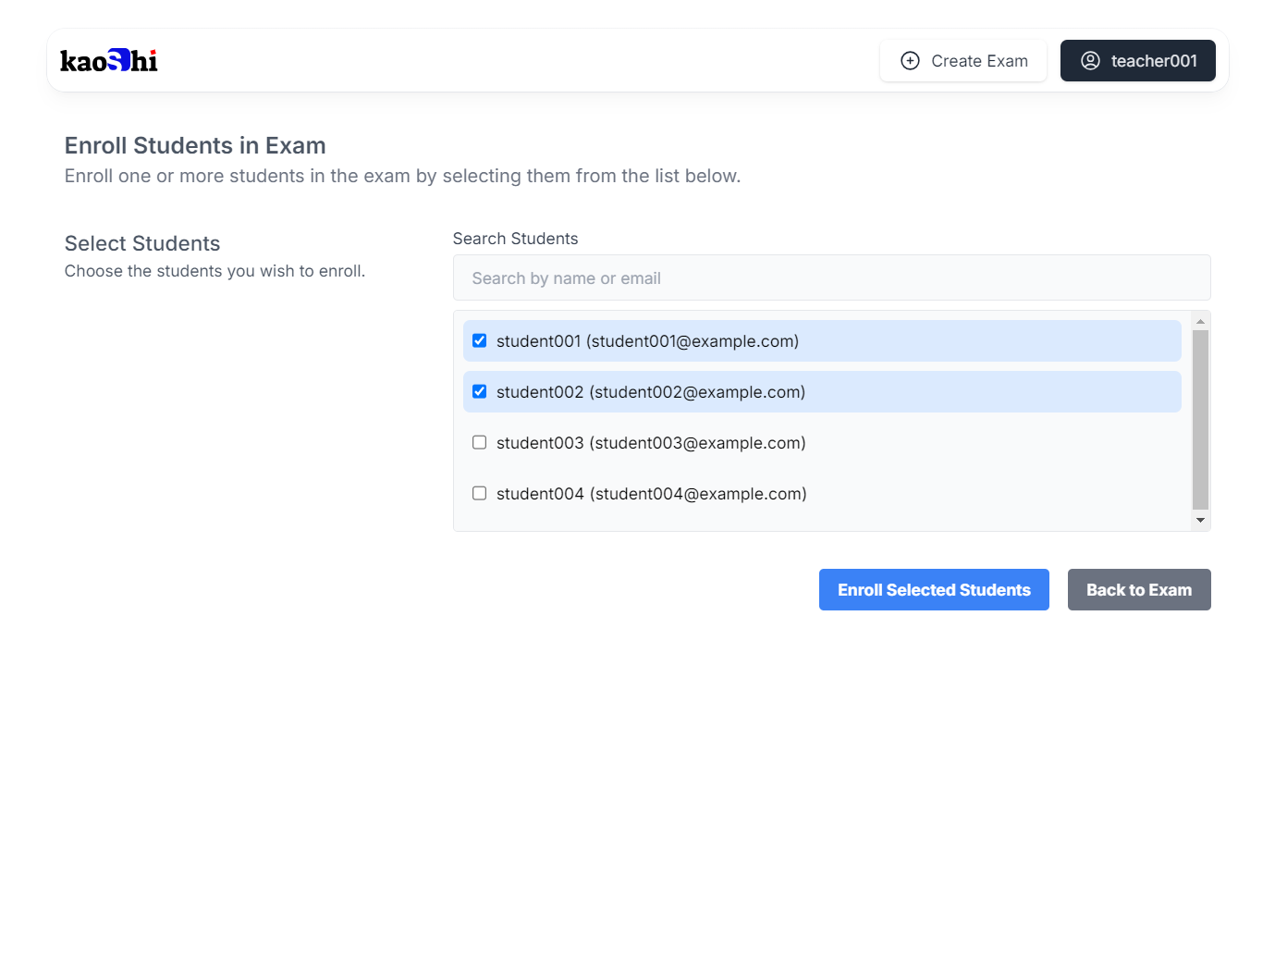Go back using Back to Exam button
Image resolution: width=1275 pixels, height=973 pixels.
click(1138, 590)
